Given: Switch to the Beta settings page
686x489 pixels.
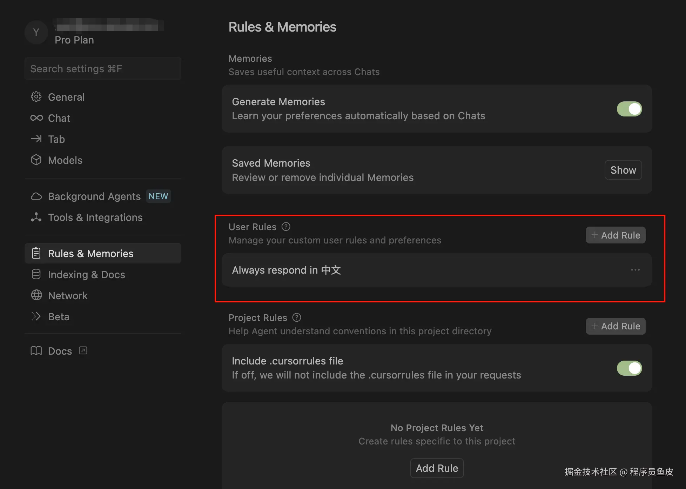Looking at the screenshot, I should 58,317.
